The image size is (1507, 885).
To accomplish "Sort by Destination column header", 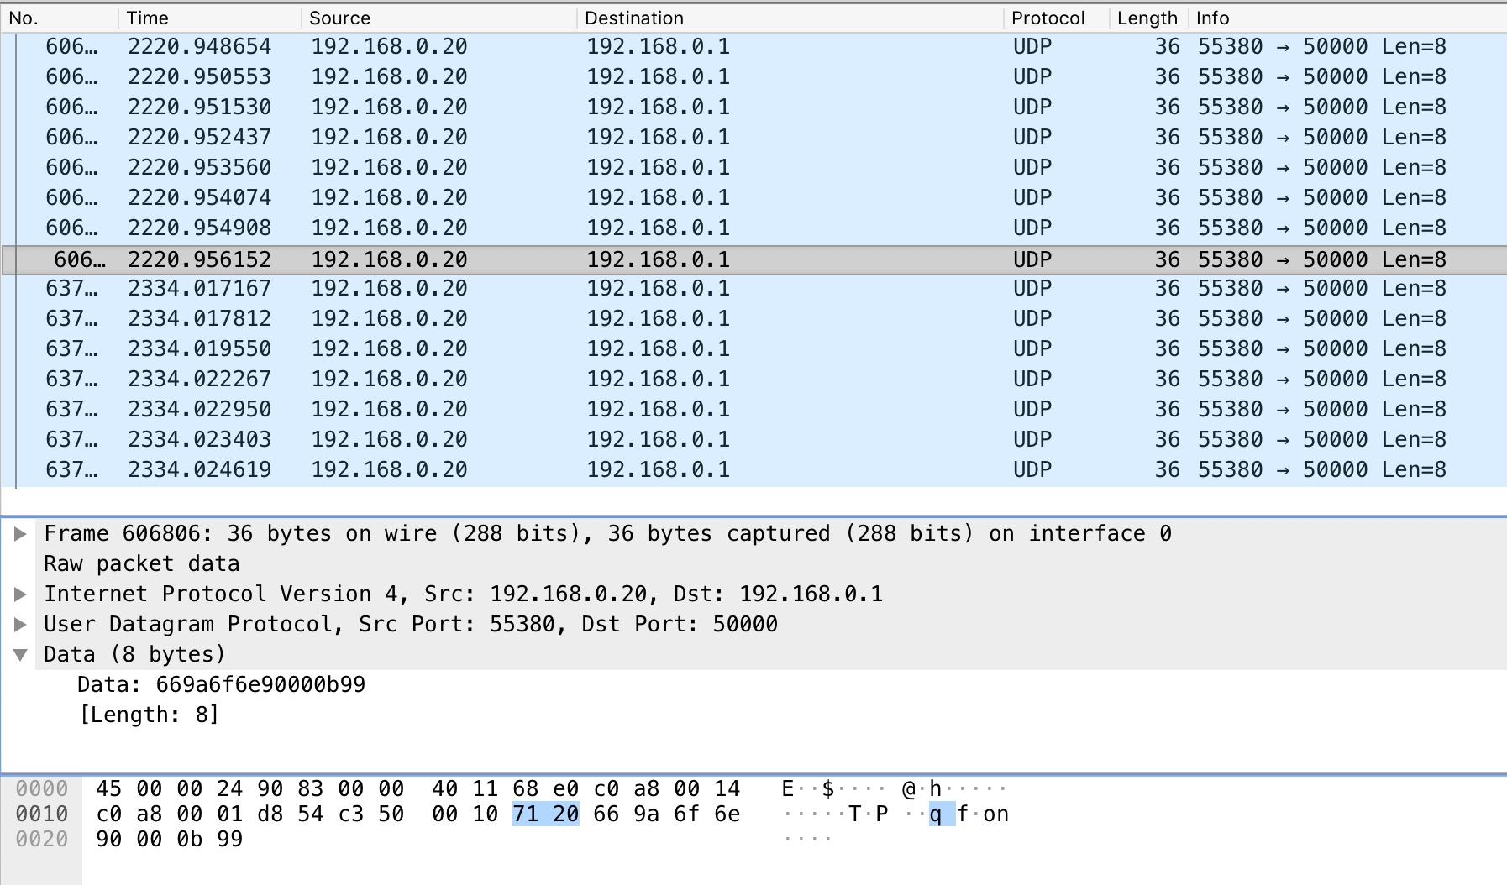I will [x=790, y=18].
